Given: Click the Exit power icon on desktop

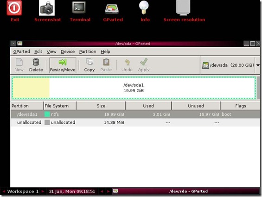Looking at the screenshot, I should 14,8.
